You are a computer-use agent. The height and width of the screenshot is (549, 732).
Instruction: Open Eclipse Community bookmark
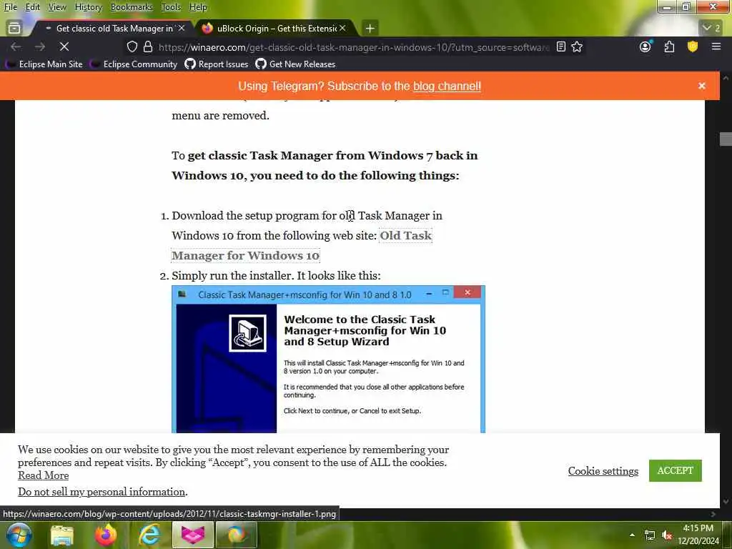pyautogui.click(x=134, y=64)
